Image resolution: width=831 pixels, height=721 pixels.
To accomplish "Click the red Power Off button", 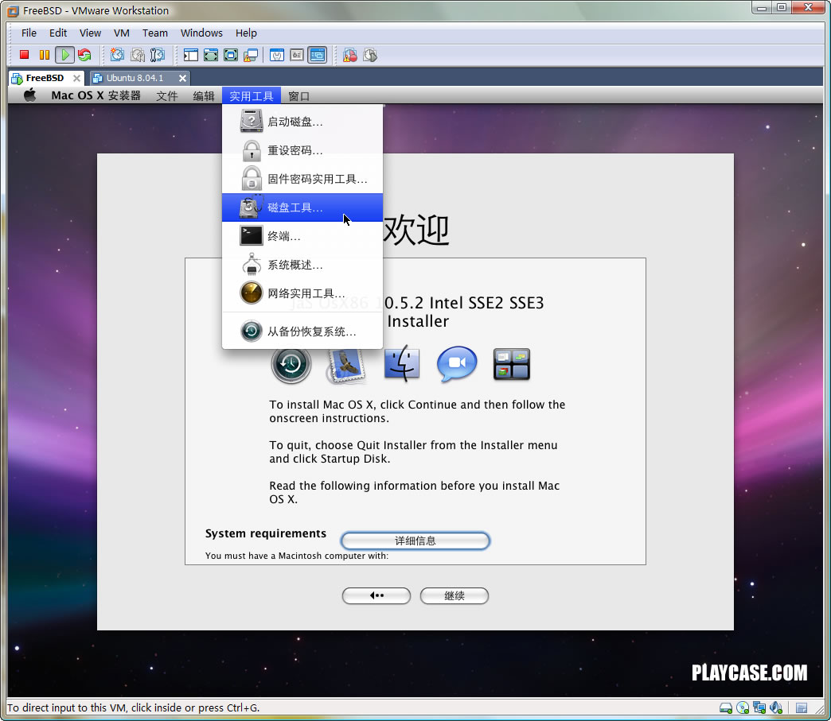I will click(x=24, y=55).
